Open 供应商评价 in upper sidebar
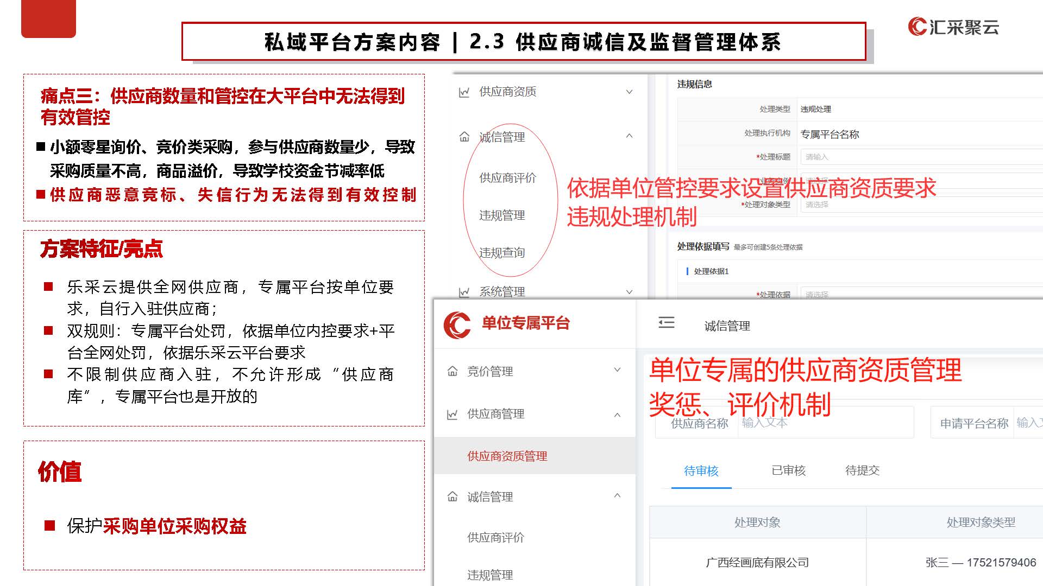This screenshot has width=1043, height=586. [507, 178]
